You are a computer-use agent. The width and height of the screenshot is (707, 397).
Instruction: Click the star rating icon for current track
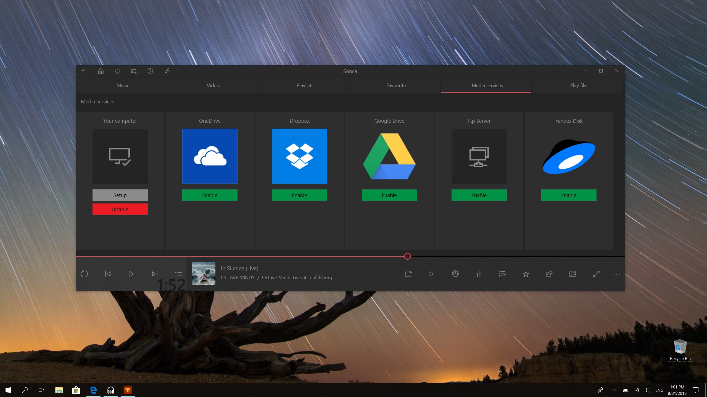coord(526,274)
